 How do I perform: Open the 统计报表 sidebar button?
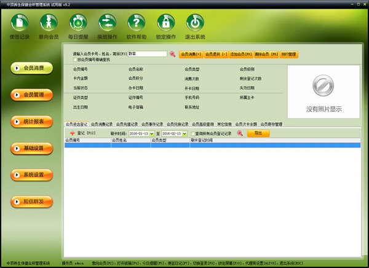pos(31,122)
